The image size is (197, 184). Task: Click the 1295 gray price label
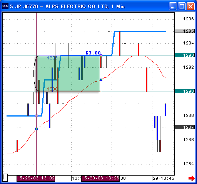pos(185,31)
